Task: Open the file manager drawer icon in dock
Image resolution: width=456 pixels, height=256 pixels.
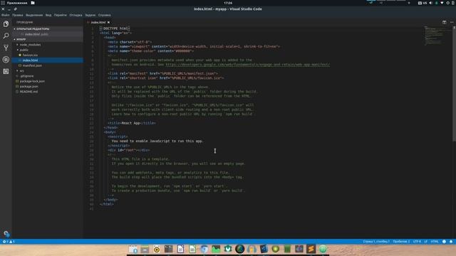Action: click(145, 249)
